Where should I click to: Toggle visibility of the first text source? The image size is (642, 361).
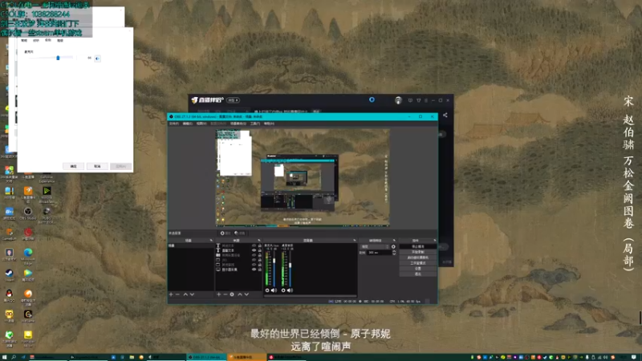(254, 245)
